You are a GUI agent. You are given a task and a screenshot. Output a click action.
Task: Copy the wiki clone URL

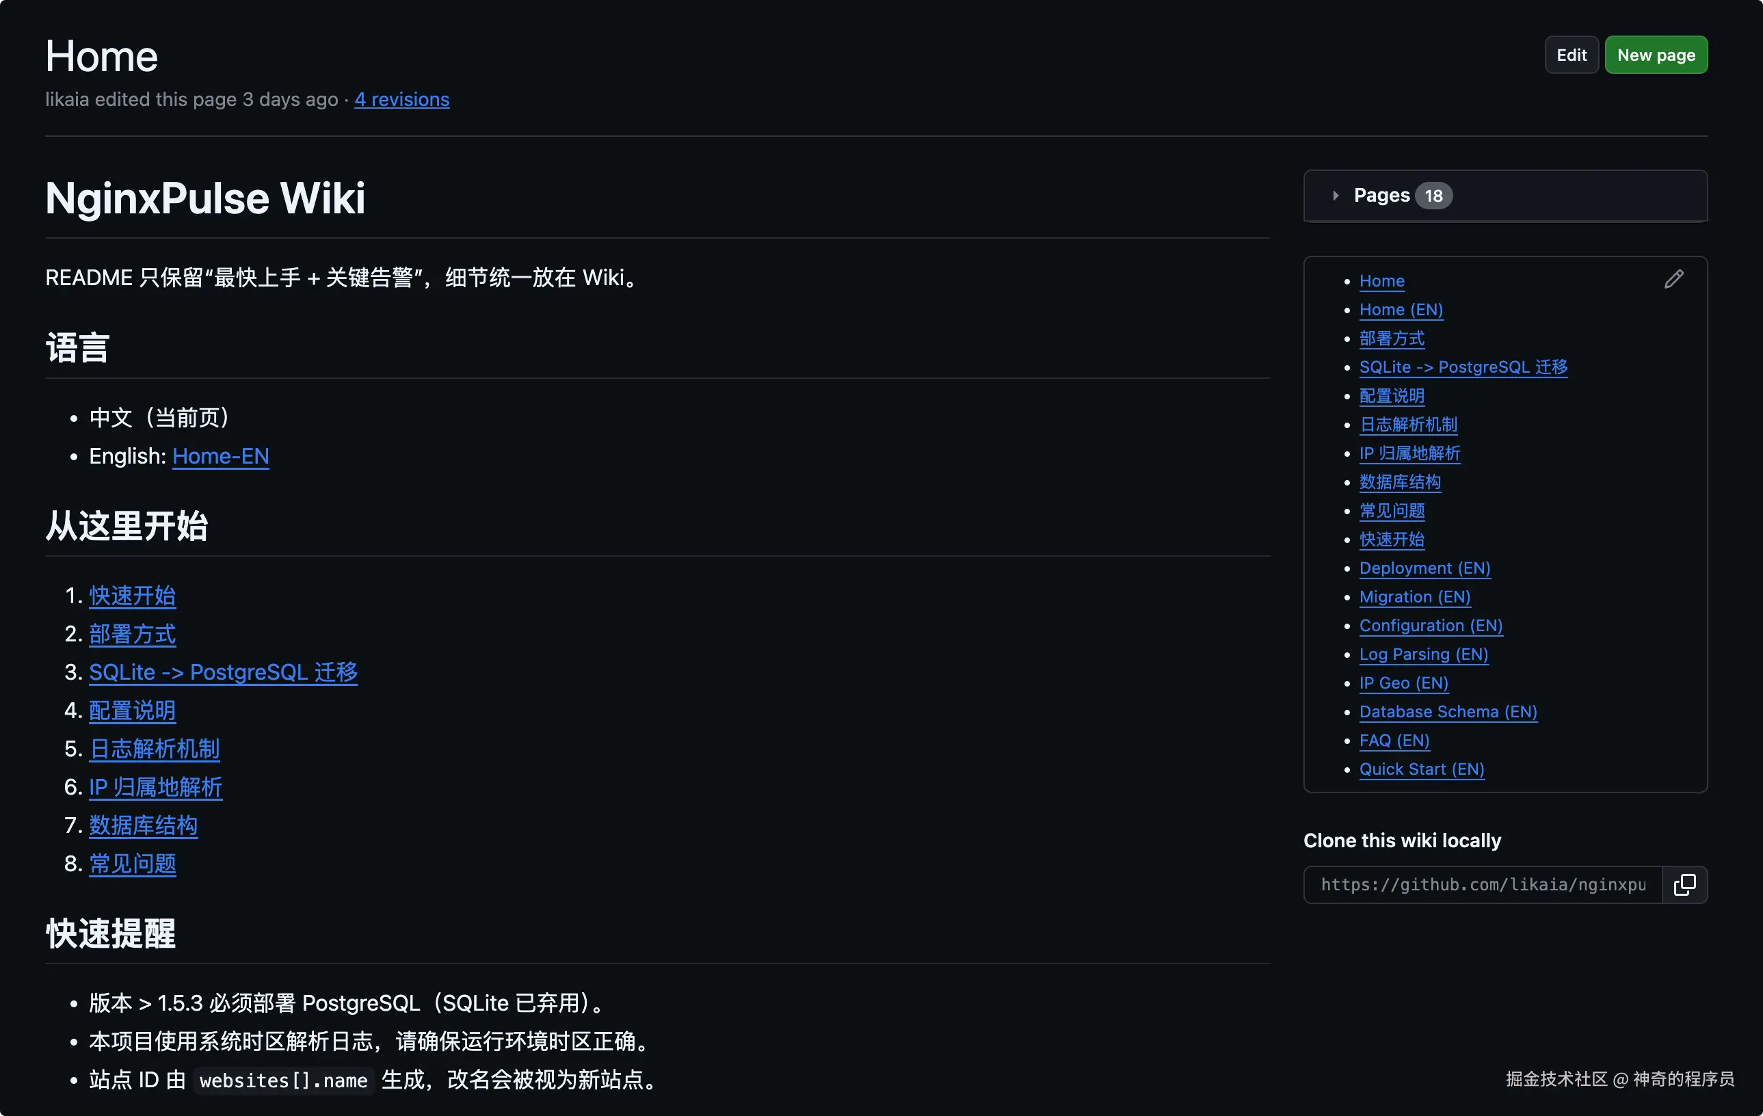[1684, 885]
